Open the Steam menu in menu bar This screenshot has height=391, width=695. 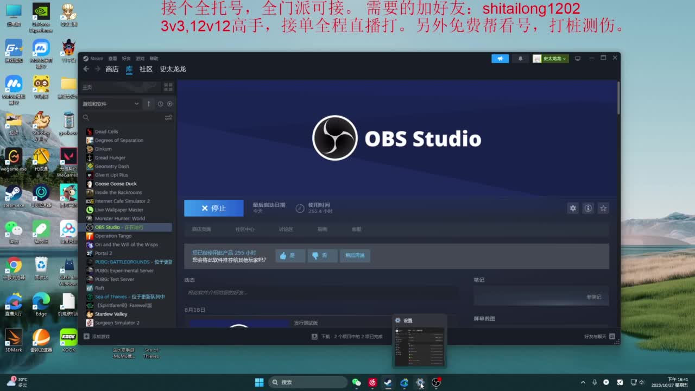[x=97, y=59]
